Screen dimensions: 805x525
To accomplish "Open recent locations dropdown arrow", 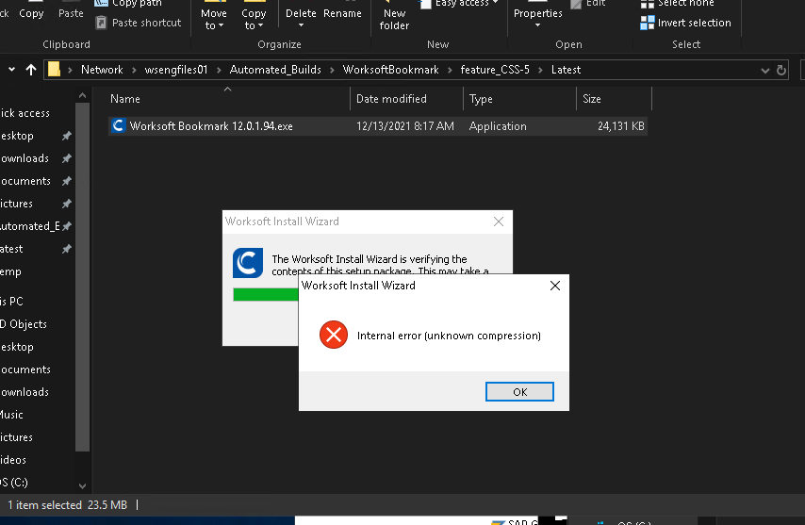I will click(x=11, y=70).
